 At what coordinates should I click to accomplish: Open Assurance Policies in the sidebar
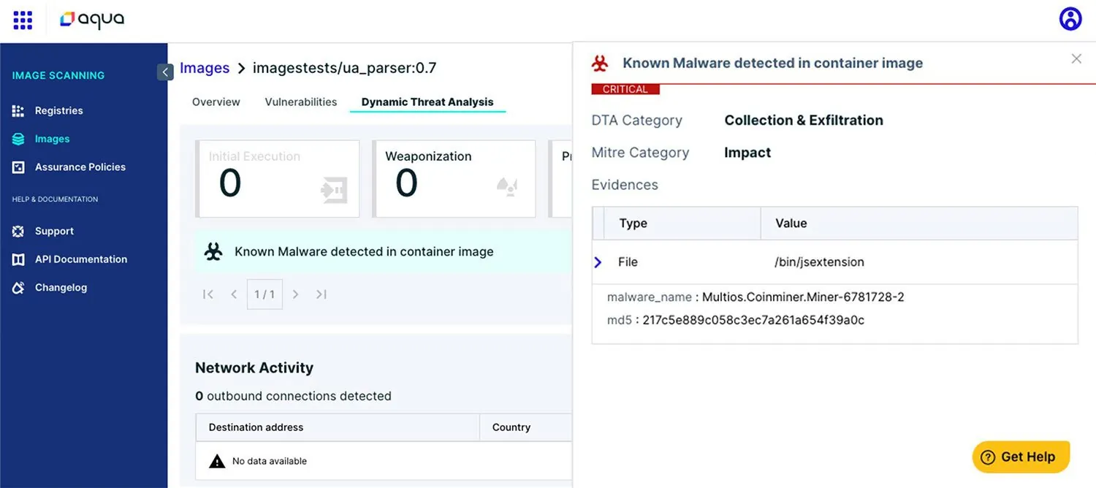[80, 167]
